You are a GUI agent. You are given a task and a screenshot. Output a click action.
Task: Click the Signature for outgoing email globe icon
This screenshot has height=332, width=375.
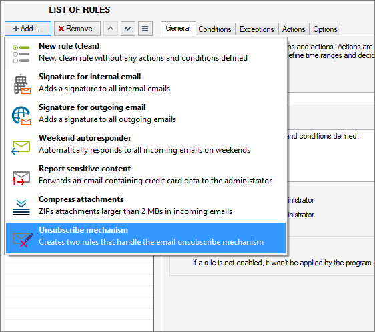click(21, 115)
